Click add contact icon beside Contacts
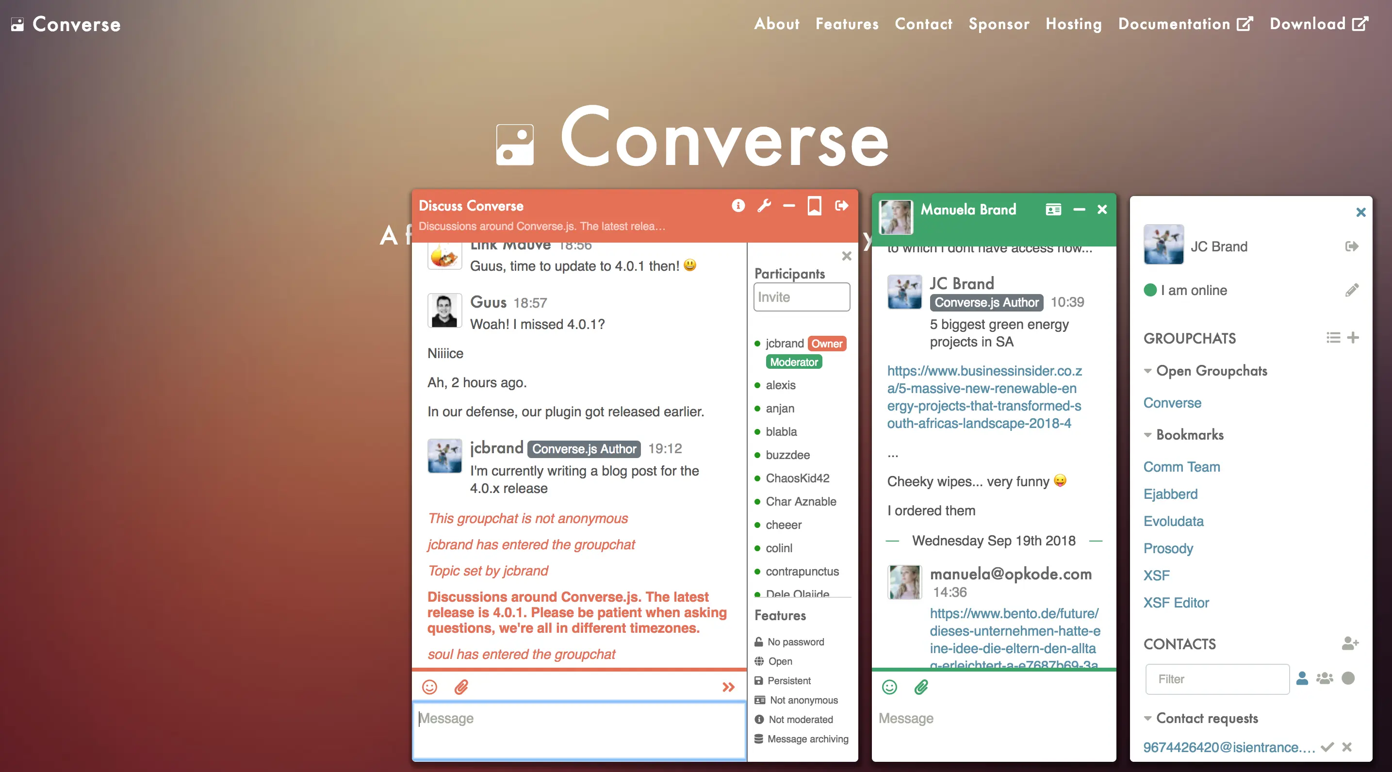The width and height of the screenshot is (1392, 772). [x=1350, y=643]
